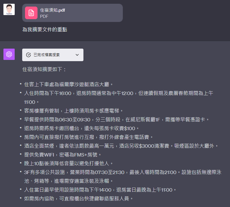
Task: Click the pink PDF document icon
Action: [x=31, y=13]
